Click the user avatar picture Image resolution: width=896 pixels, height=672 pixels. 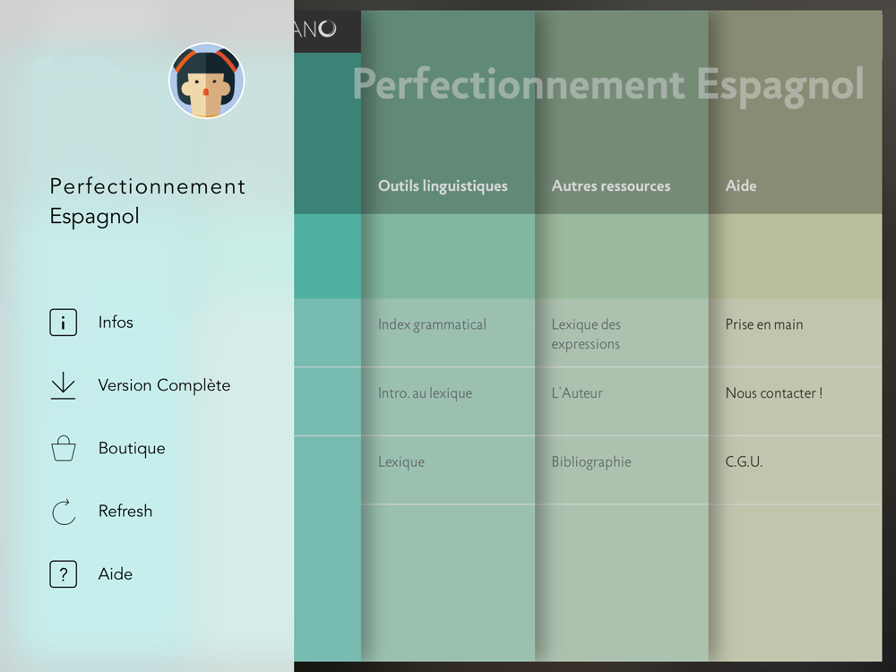click(206, 81)
